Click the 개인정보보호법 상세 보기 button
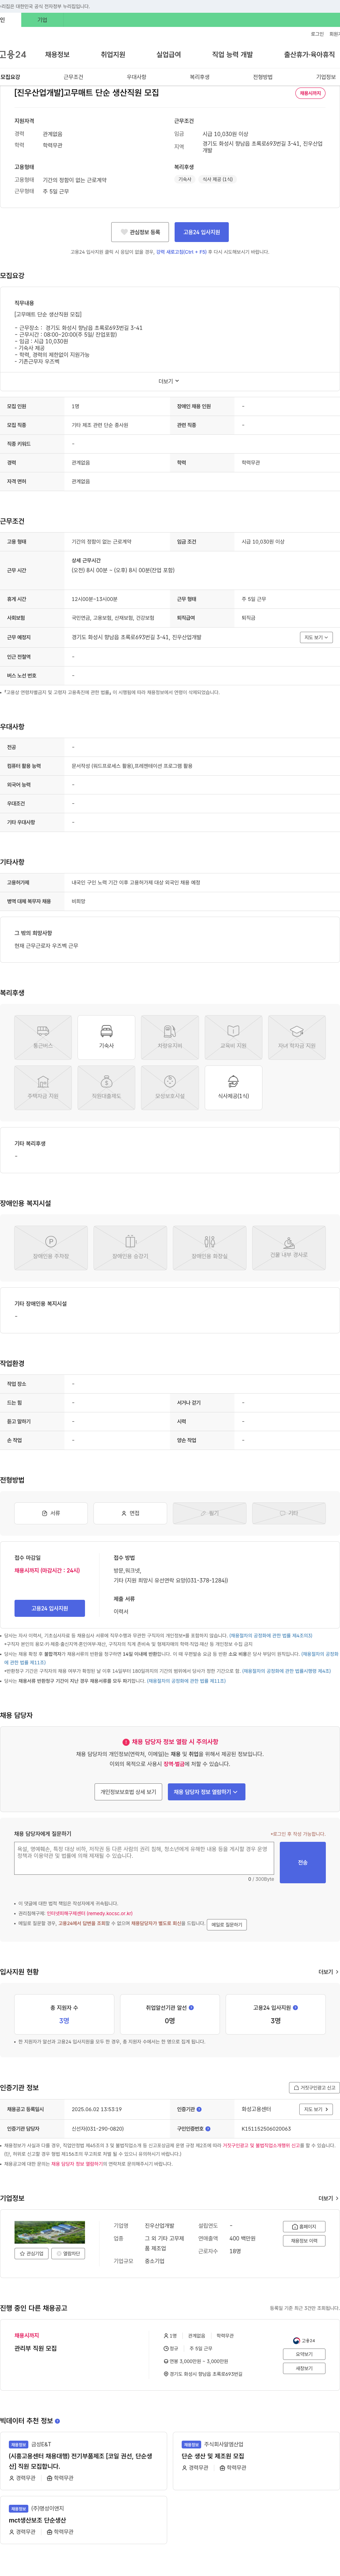 (128, 1792)
